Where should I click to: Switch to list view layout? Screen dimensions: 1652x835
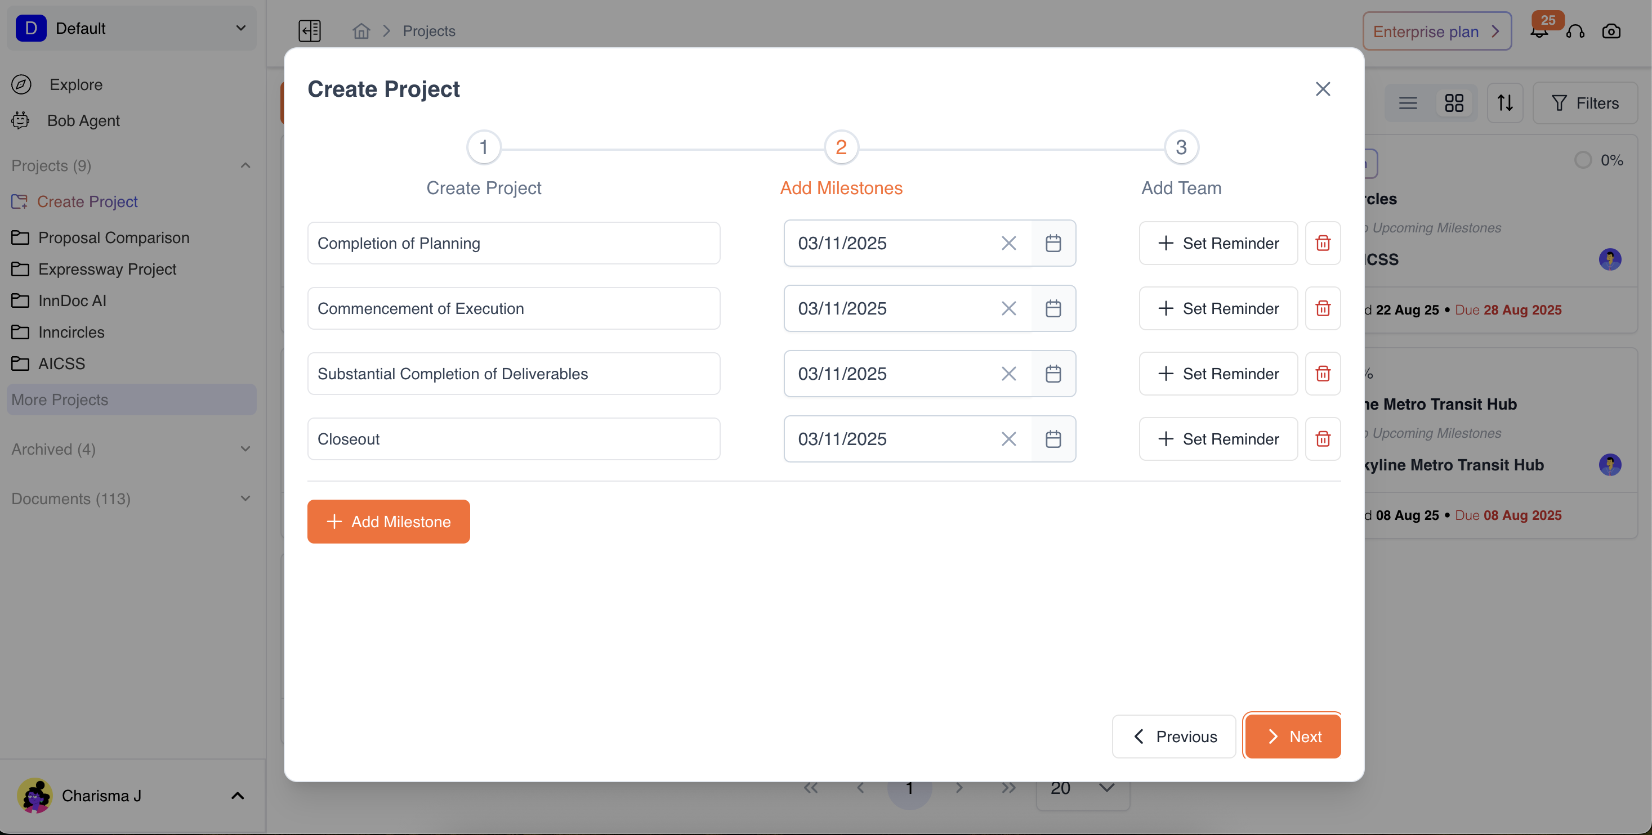coord(1408,103)
